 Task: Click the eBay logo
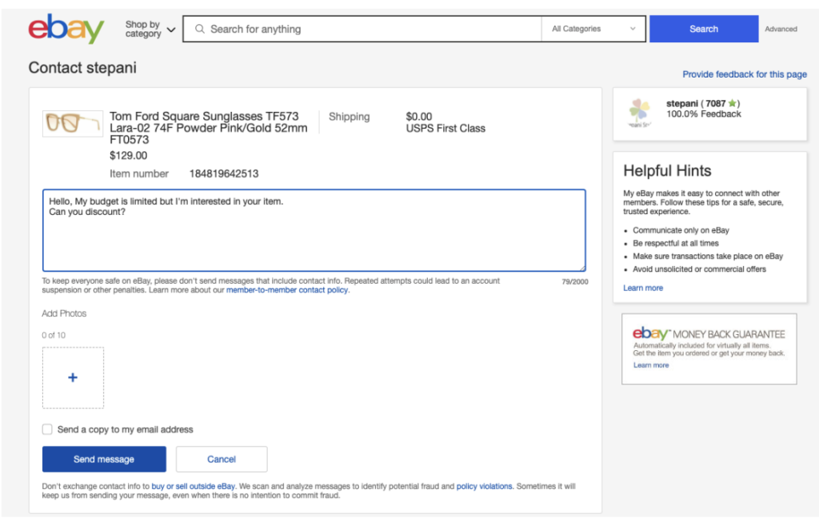coord(66,29)
